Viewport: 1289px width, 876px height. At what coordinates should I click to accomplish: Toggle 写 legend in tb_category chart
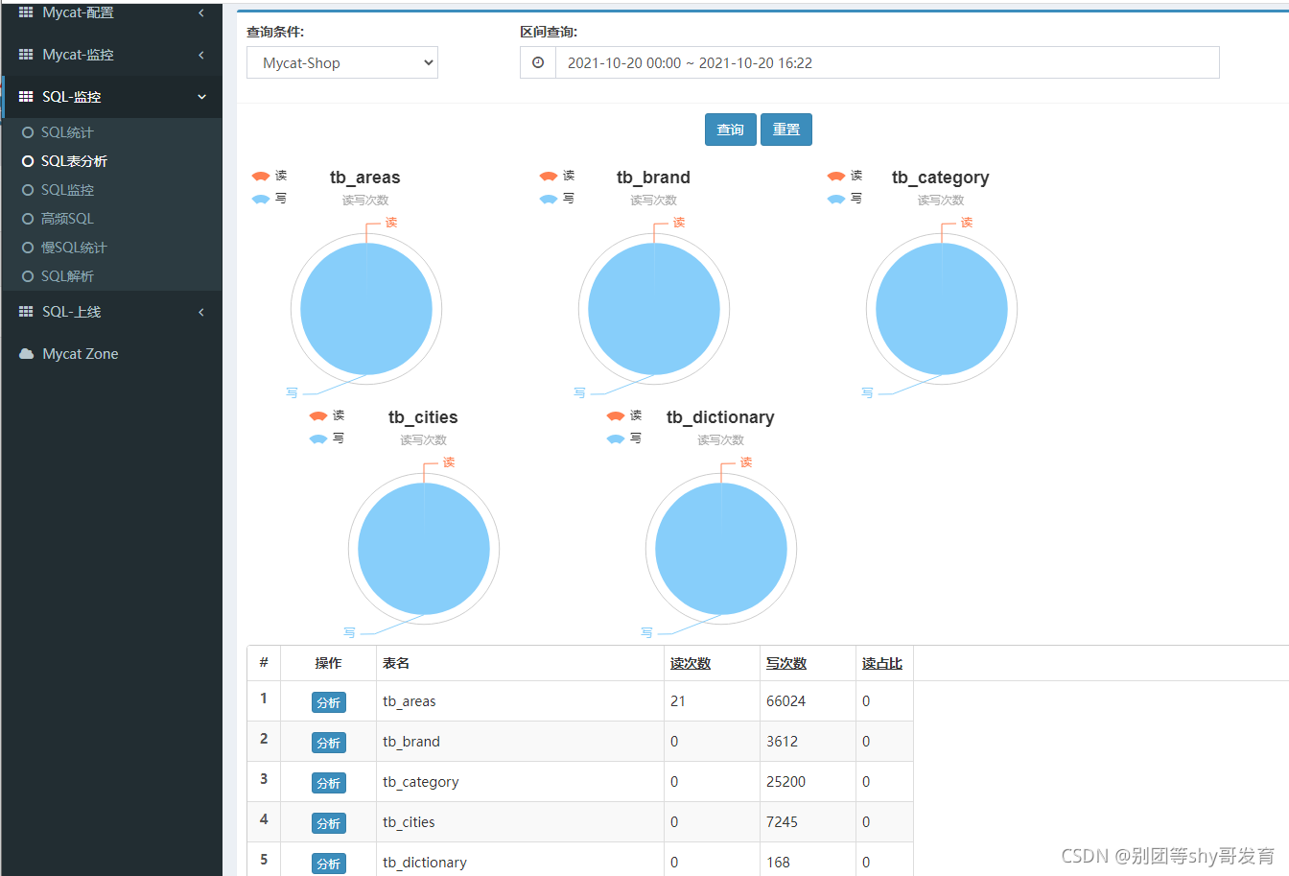[844, 199]
